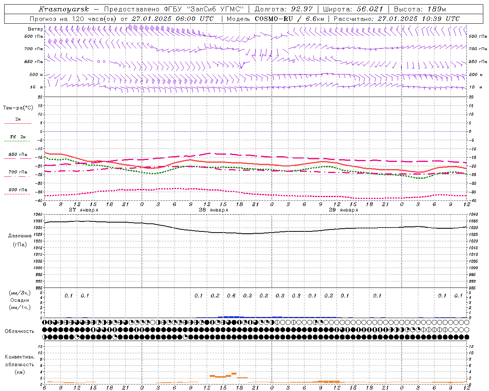Click the tallest orange convective cloud bar
Viewport: 489px width, 391px height.
[234, 373]
